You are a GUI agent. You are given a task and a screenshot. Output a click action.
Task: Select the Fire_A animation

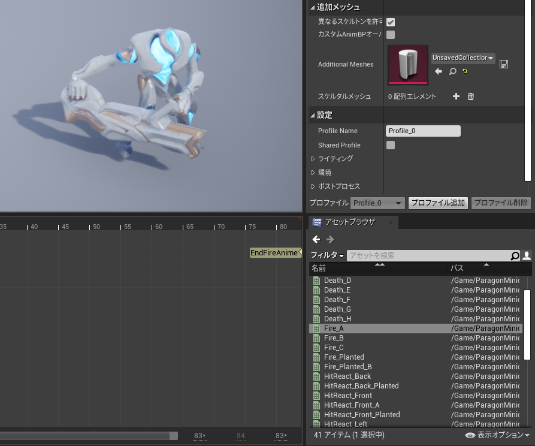(x=416, y=328)
